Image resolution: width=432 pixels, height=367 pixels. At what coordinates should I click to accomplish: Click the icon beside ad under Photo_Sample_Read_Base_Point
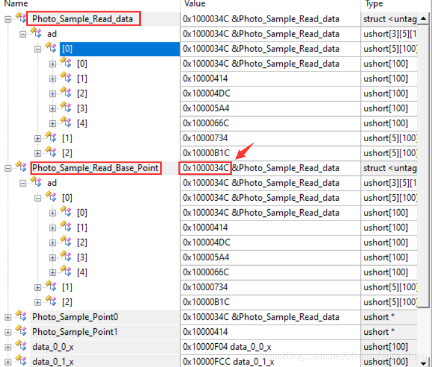[x=36, y=182]
